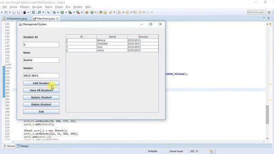
Task: Close the MainFrame.java editor tab
Action: tap(57, 18)
